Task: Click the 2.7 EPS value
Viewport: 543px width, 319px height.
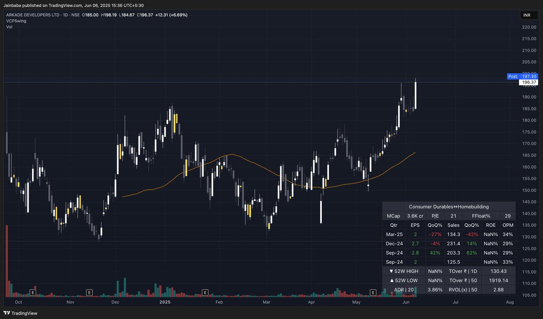Action: [x=415, y=244]
